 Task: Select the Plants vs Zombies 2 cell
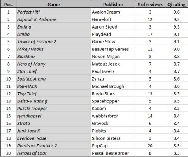[x=53, y=146]
